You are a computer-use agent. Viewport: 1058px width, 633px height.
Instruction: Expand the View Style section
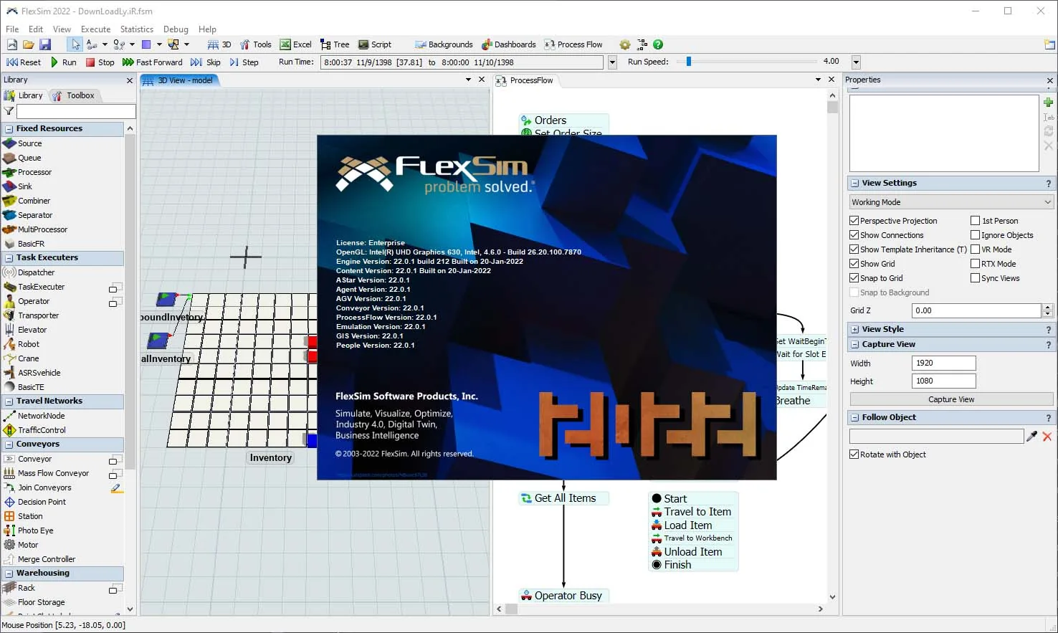point(854,330)
